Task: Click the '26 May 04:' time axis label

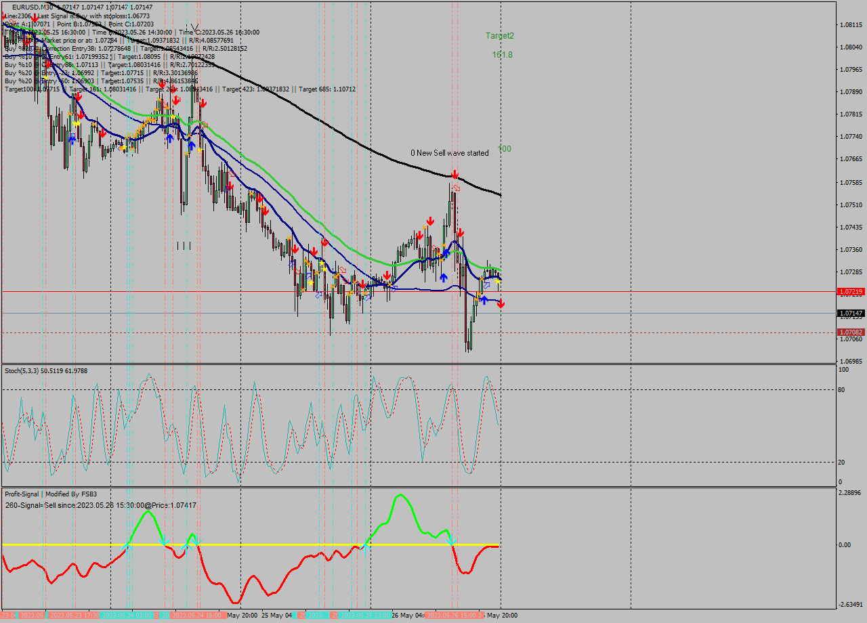Action: pos(408,616)
